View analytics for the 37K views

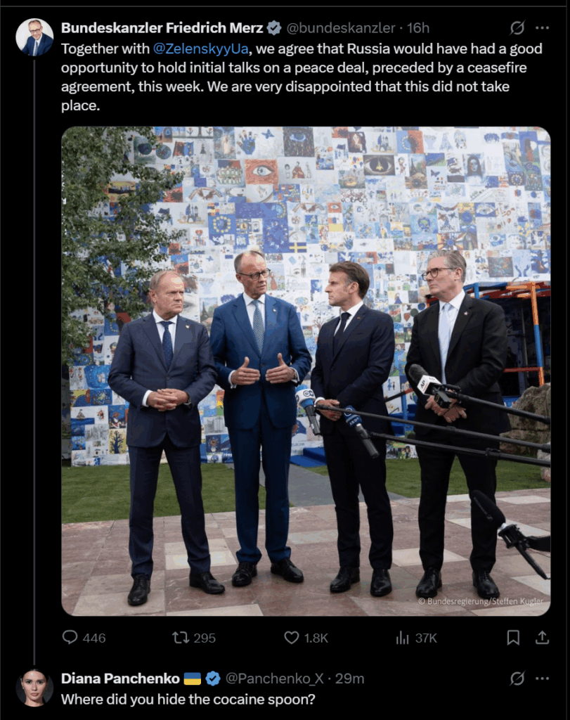416,637
